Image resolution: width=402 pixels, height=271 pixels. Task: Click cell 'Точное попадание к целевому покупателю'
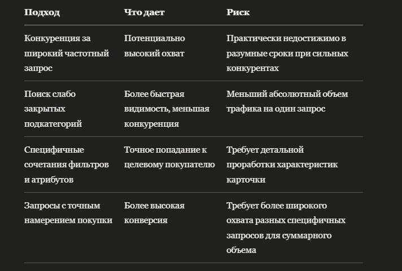coord(169,157)
